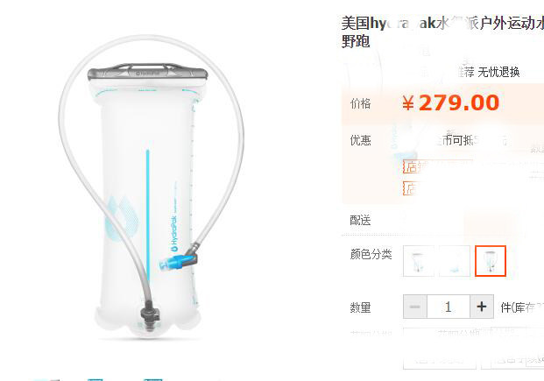Click the gray slide-seal top handle

147,73
